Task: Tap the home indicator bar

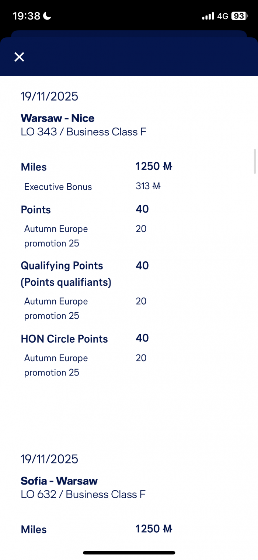Action: pyautogui.click(x=129, y=553)
